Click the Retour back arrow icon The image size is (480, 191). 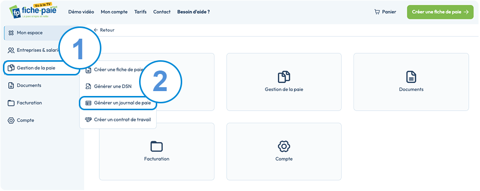[96, 30]
